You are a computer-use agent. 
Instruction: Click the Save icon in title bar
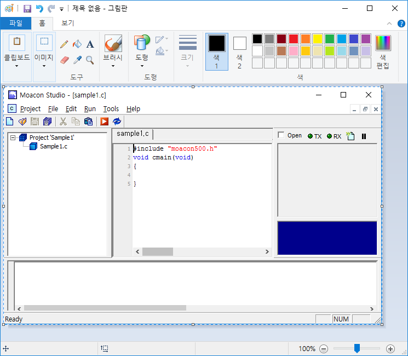pyautogui.click(x=27, y=9)
